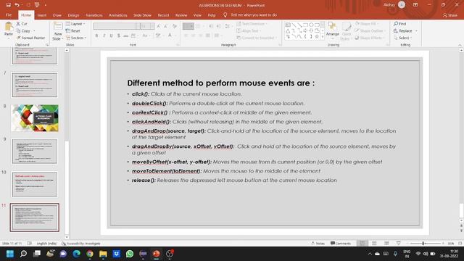The width and height of the screenshot is (464, 261).
Task: Open the Section dropdown
Action: 76,38
